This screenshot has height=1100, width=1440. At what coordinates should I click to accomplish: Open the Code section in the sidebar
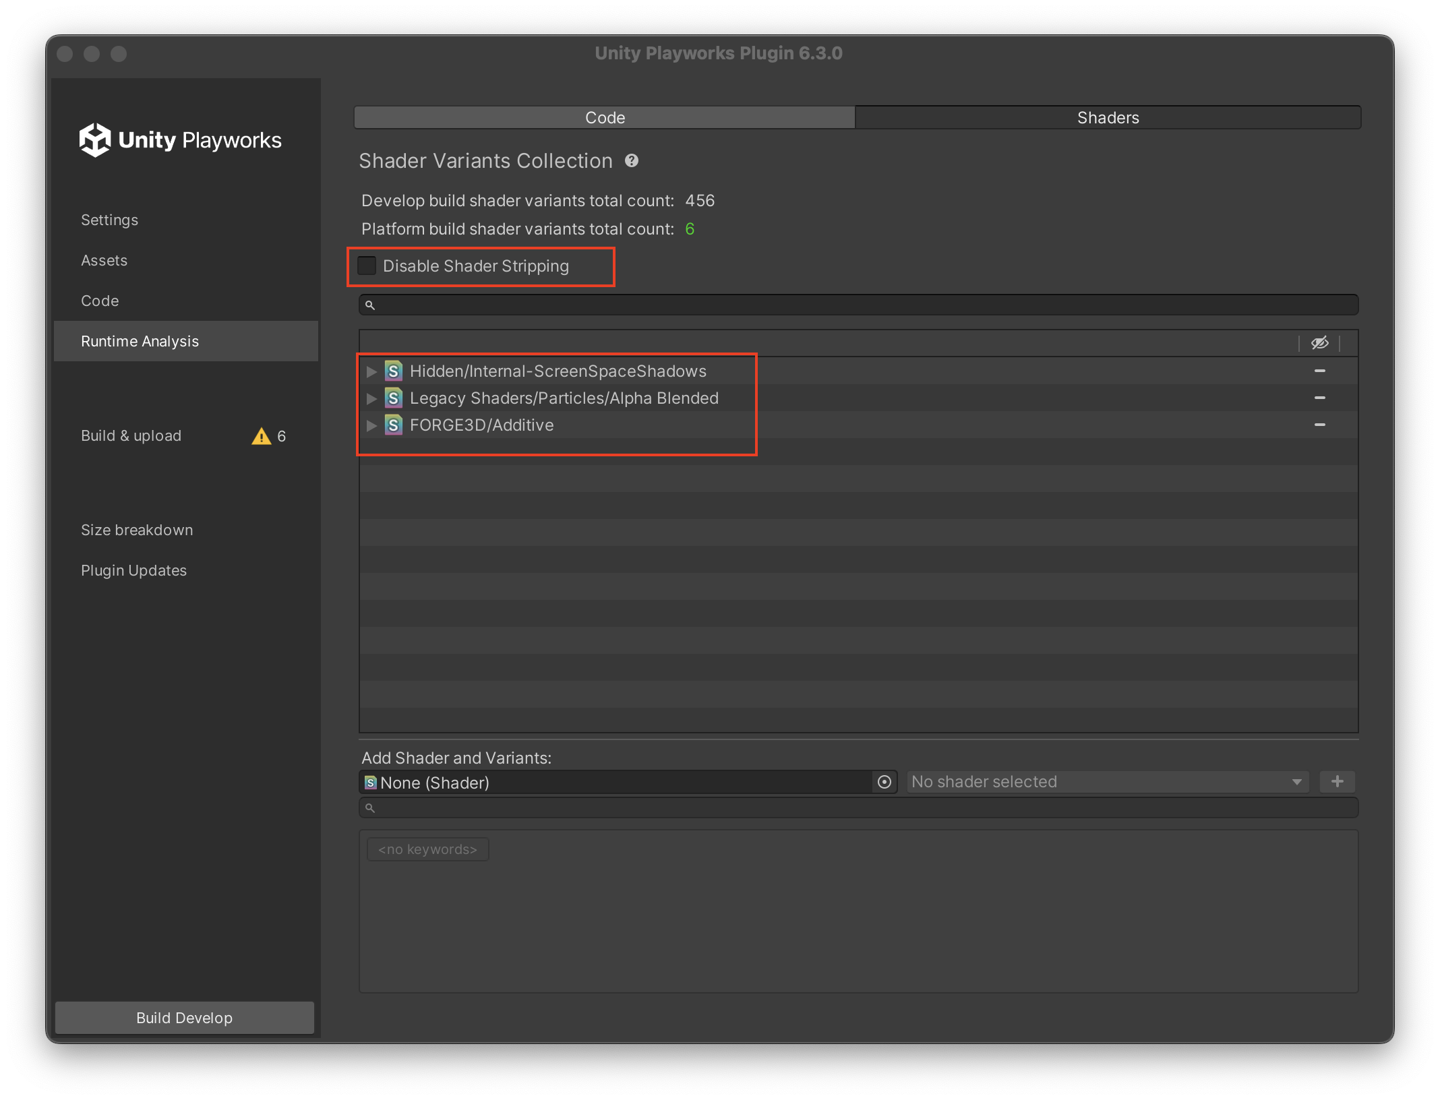coord(186,301)
